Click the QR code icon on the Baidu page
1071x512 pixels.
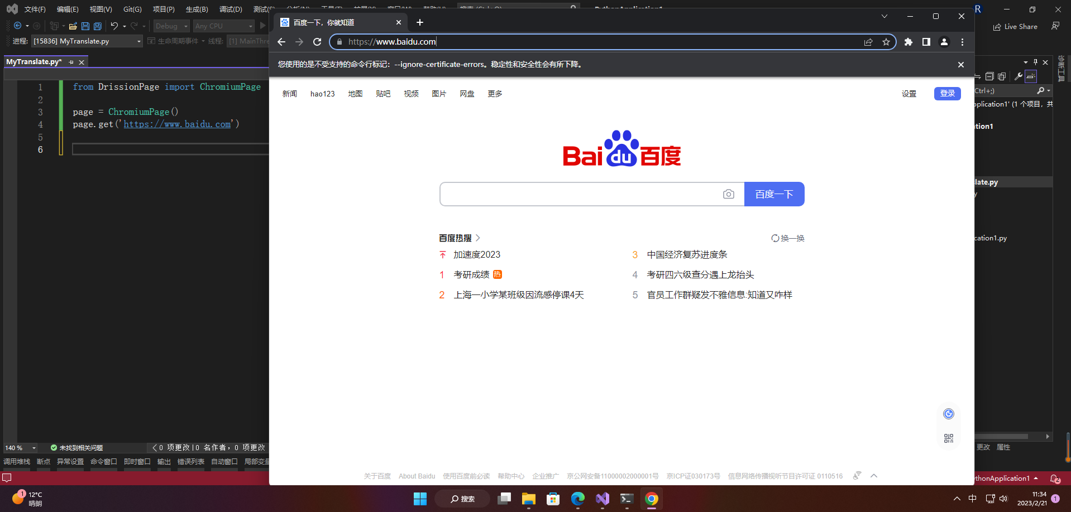point(949,438)
